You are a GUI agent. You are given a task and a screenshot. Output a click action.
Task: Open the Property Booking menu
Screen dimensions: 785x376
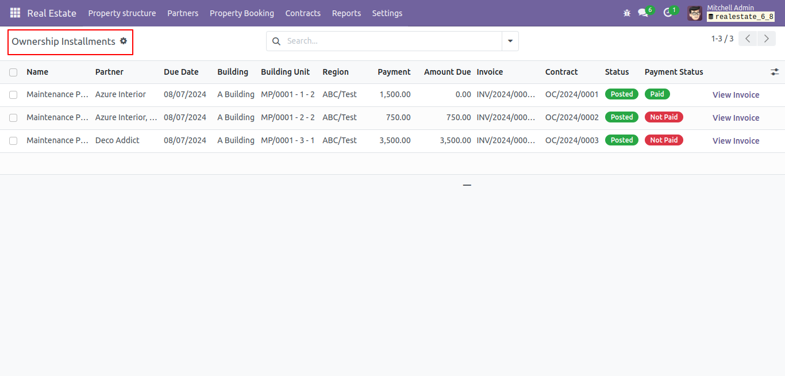point(242,13)
